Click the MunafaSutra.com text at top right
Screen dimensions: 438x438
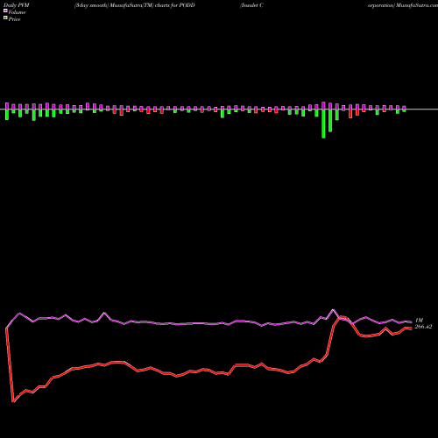pos(417,5)
